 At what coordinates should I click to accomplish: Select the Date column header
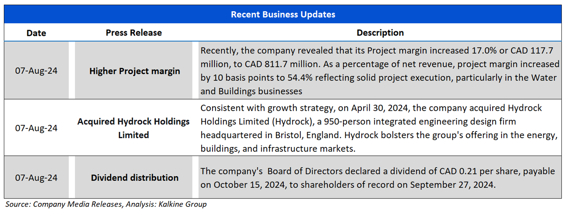tap(36, 33)
